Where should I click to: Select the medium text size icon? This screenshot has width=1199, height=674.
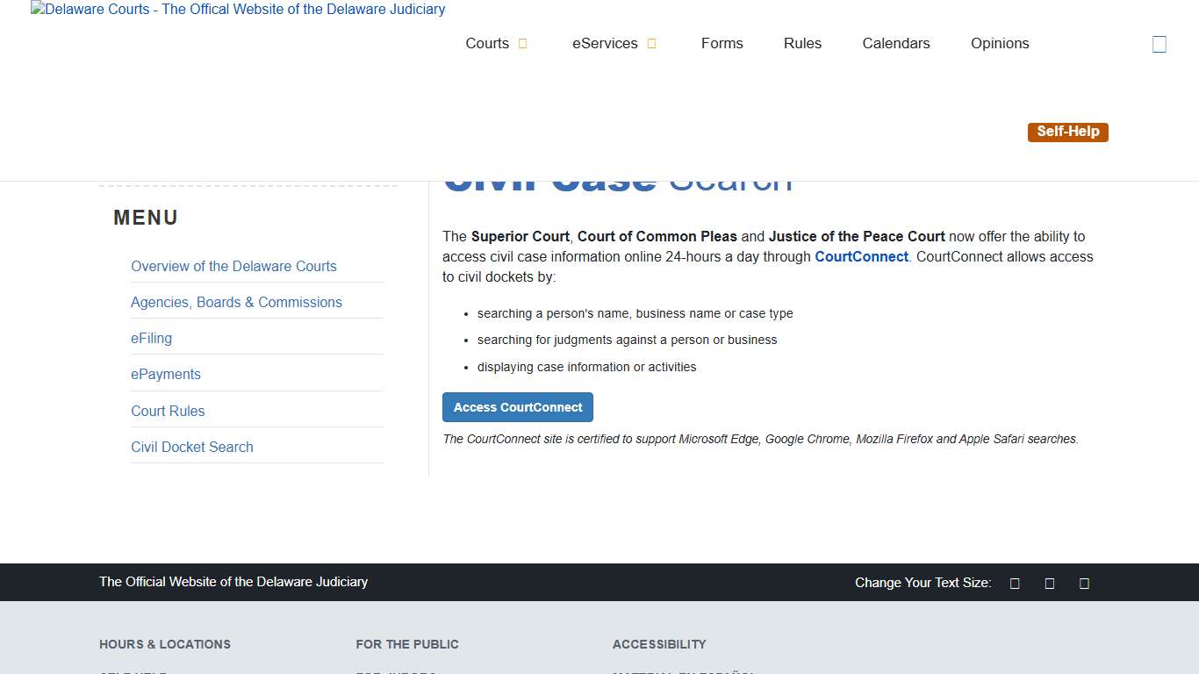1049,582
